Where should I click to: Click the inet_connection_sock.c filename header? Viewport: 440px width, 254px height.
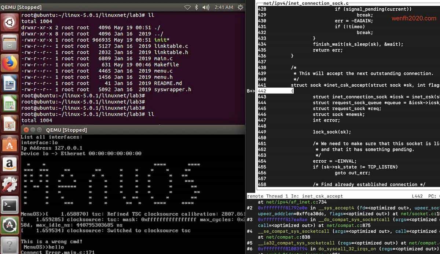point(305,3)
